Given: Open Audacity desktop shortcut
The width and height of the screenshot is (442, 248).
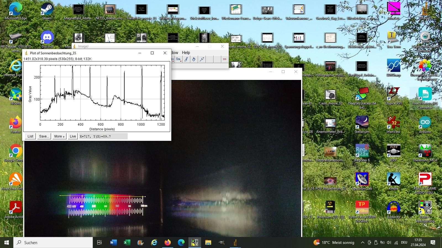Looking at the screenshot, I should (x=393, y=210).
